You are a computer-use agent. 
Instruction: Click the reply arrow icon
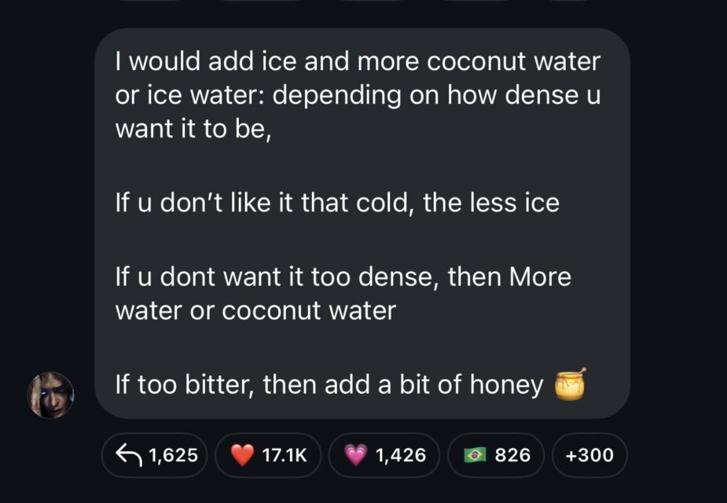[127, 455]
